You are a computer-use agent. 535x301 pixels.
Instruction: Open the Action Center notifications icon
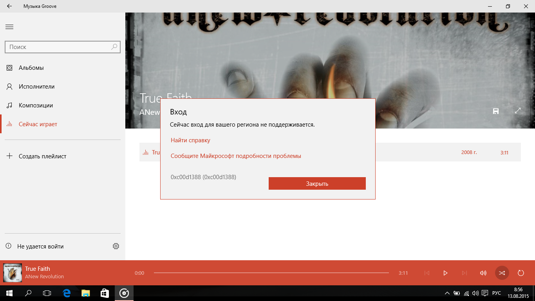point(485,293)
